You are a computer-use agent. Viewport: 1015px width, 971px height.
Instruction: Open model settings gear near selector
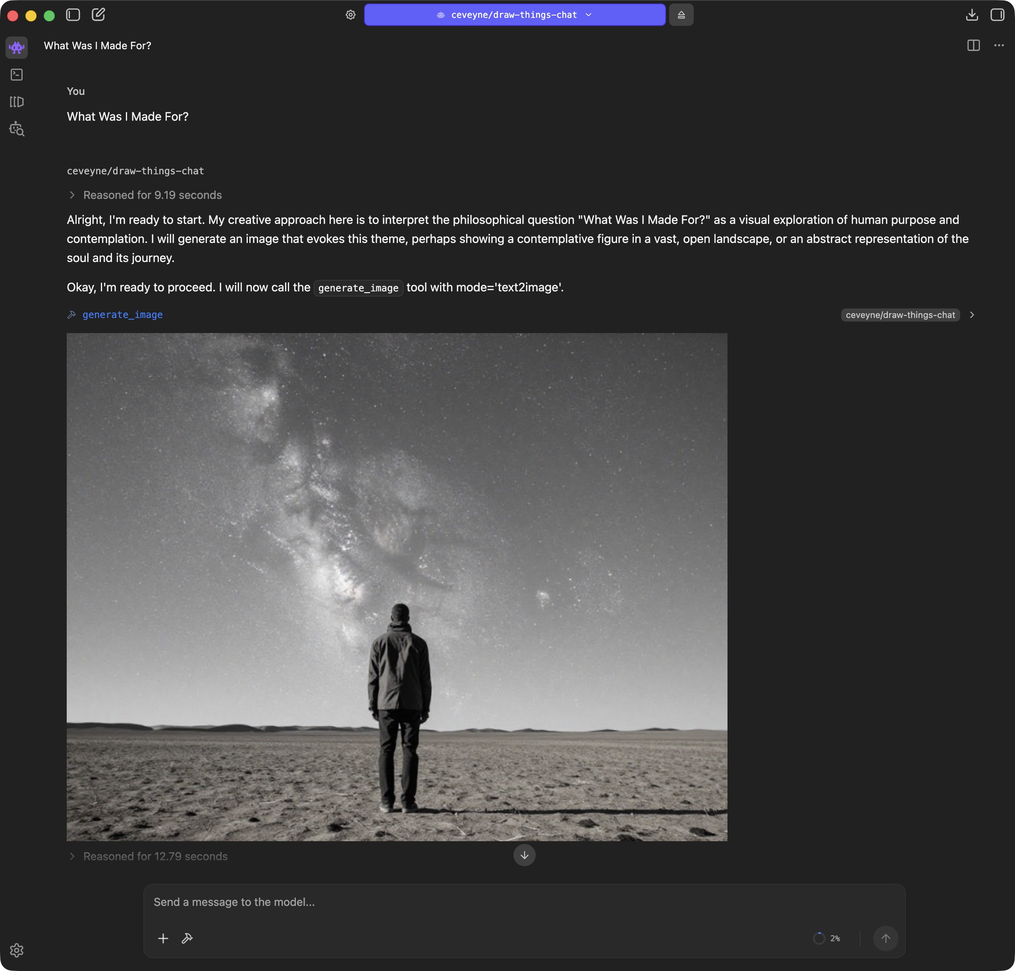click(351, 15)
